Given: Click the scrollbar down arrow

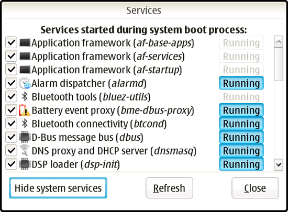Looking at the screenshot, I should click(279, 164).
